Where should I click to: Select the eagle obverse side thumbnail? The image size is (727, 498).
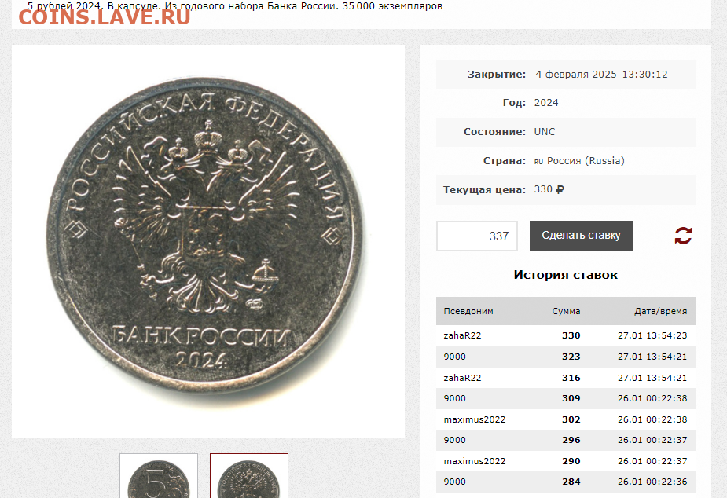[x=249, y=476]
